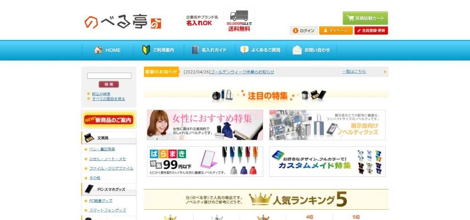Click the question mark icon for よくあるご質問

[244, 50]
